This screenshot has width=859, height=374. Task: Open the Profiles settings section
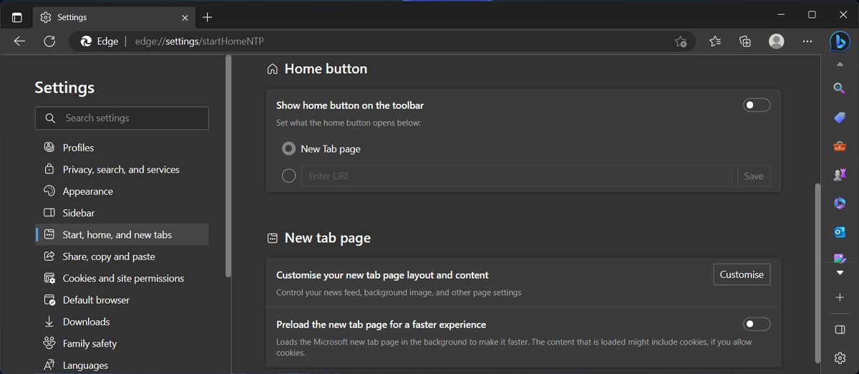pos(122,148)
